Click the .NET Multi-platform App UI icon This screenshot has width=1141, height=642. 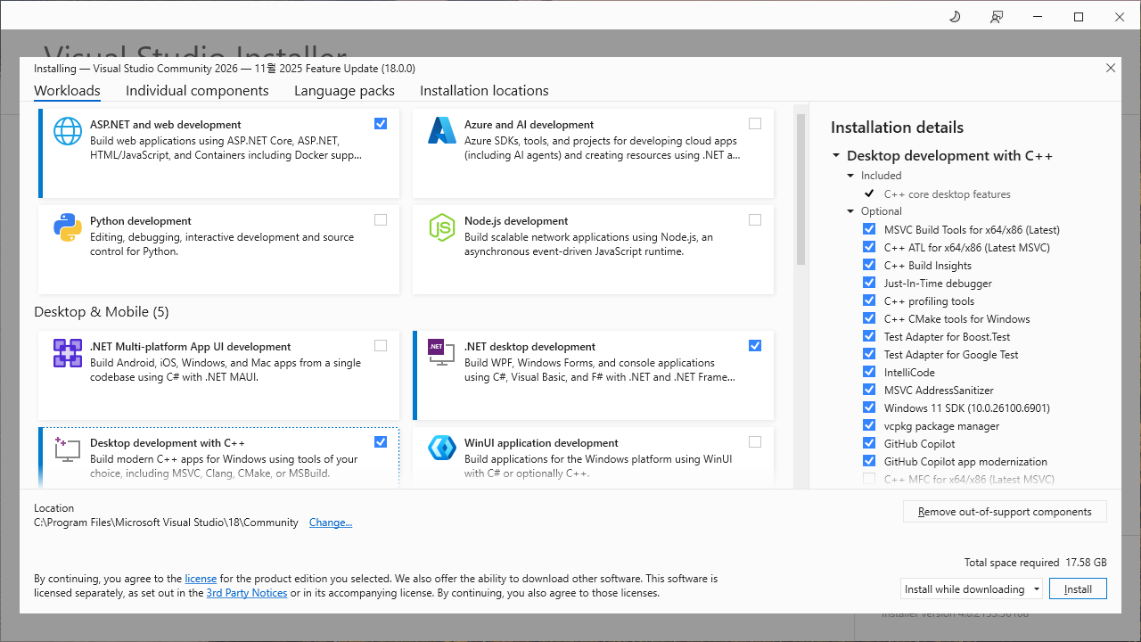pos(68,353)
